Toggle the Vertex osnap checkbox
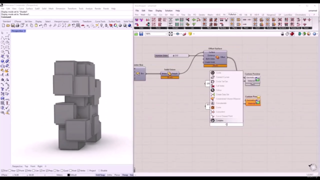This screenshot has width=320, height=180. pyautogui.click(x=78, y=170)
